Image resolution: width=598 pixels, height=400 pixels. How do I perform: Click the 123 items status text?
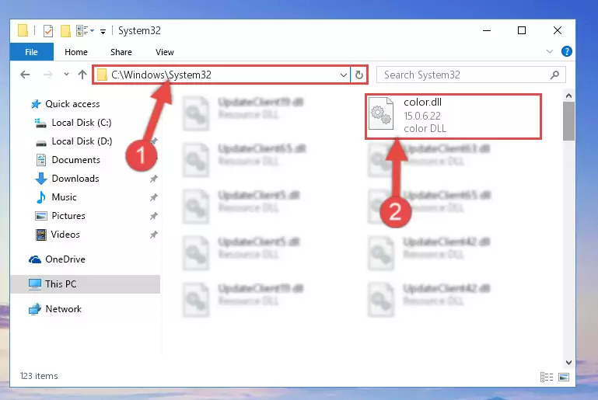(39, 376)
